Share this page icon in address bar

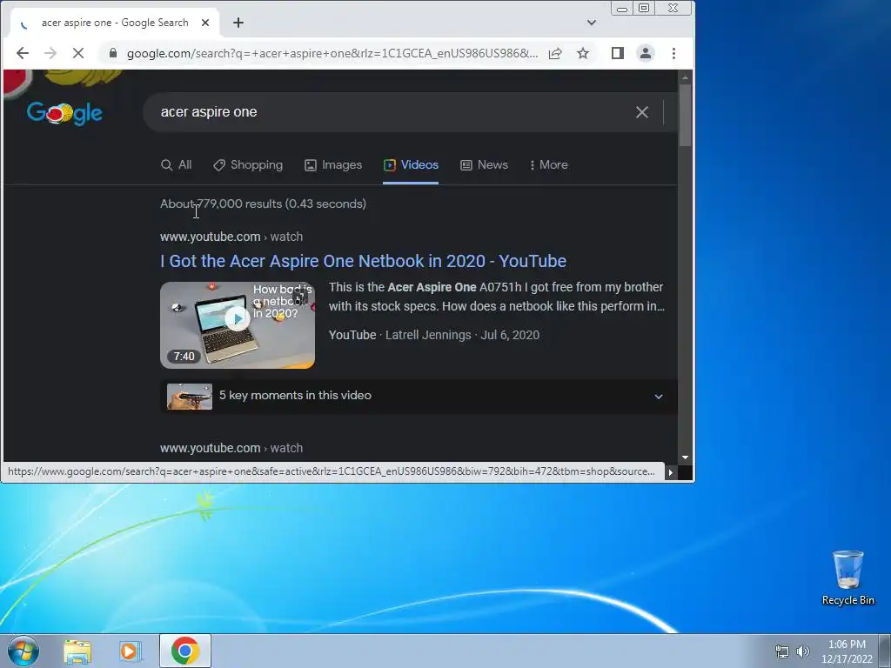[555, 53]
